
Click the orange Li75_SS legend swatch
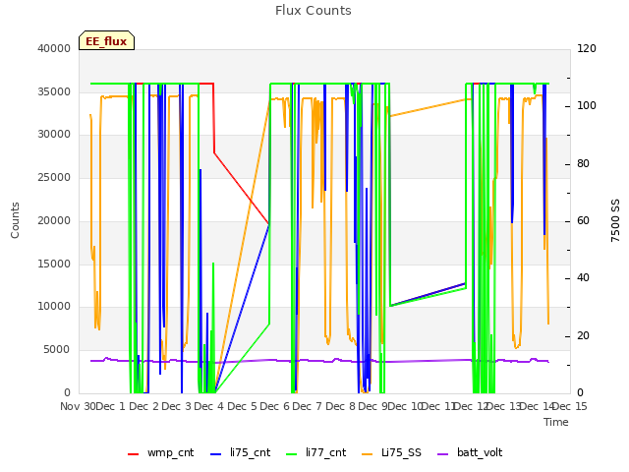pyautogui.click(x=368, y=454)
